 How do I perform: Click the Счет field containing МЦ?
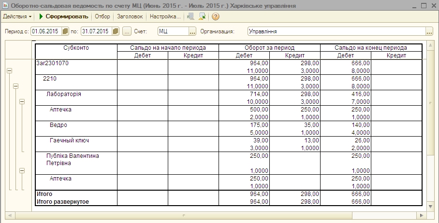click(x=173, y=31)
